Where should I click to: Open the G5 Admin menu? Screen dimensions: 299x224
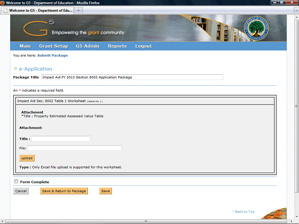pyautogui.click(x=87, y=46)
